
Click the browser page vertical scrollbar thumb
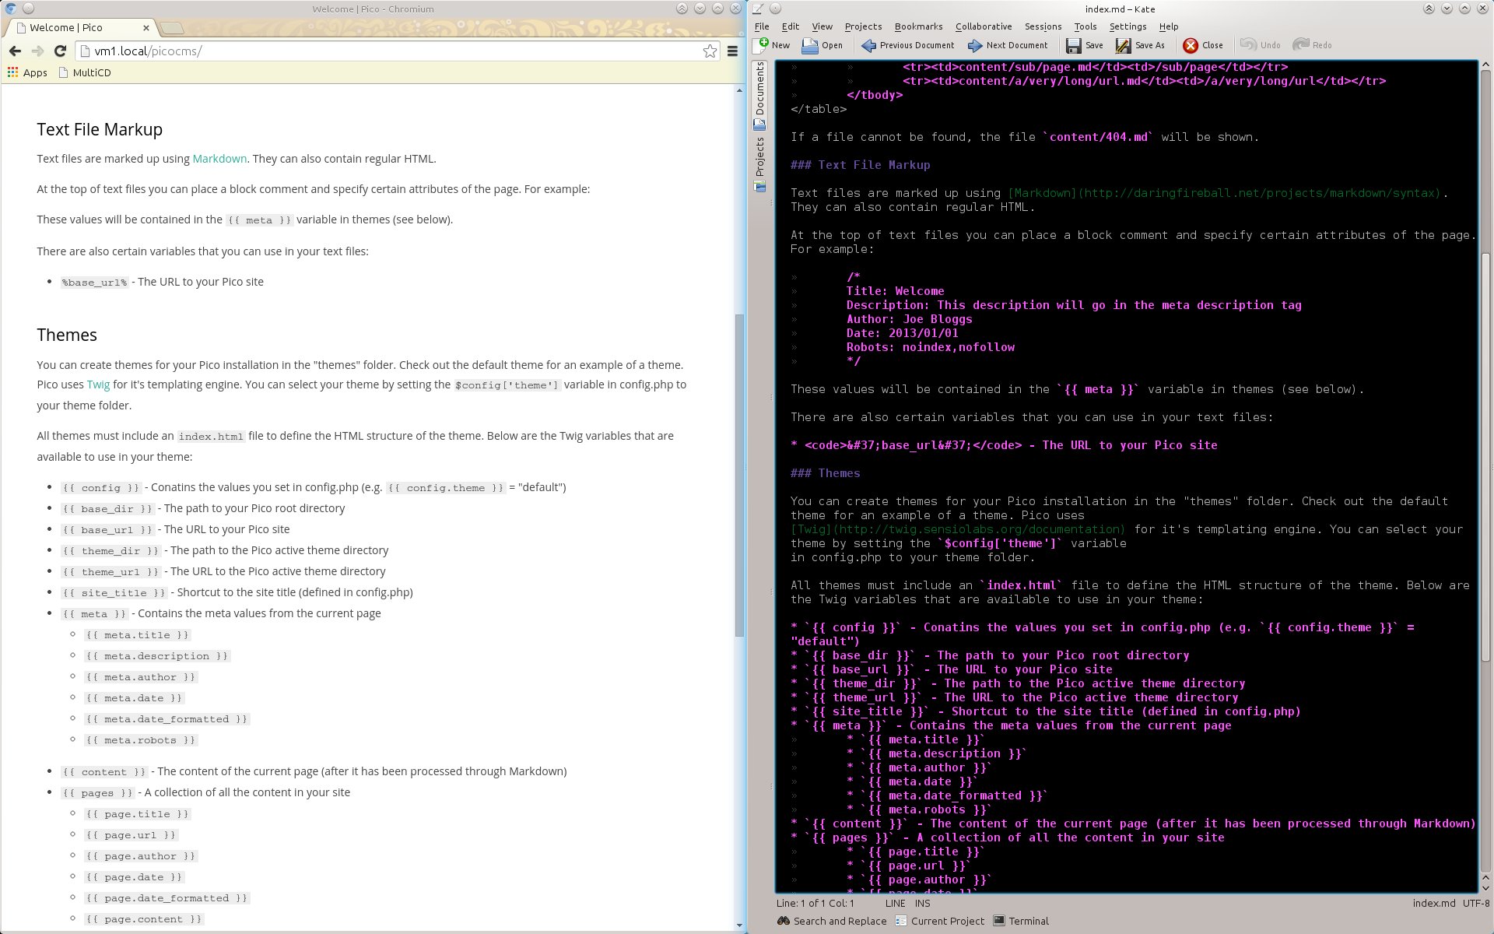(x=739, y=475)
